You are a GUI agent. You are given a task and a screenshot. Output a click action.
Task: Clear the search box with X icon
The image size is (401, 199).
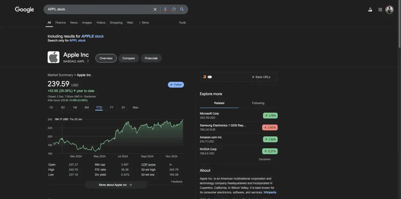(x=155, y=9)
